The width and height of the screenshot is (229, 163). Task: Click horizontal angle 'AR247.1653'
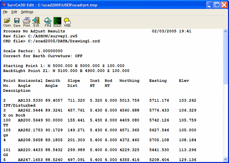(x=30, y=160)
